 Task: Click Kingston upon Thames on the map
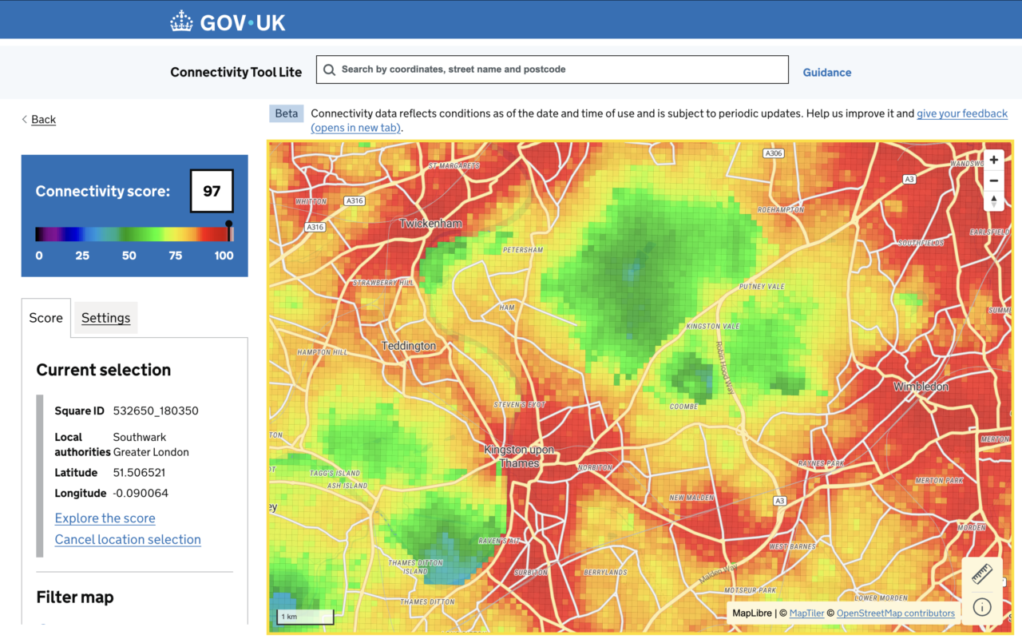coord(519,456)
